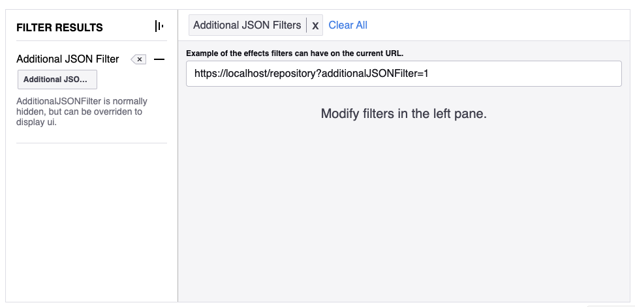Collapse the Filter Results sidebar icon
635x307 pixels.
[x=159, y=27]
